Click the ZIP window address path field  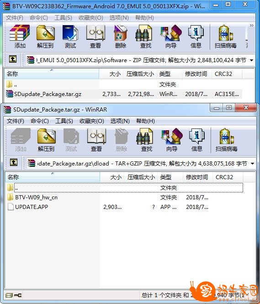pos(140,60)
